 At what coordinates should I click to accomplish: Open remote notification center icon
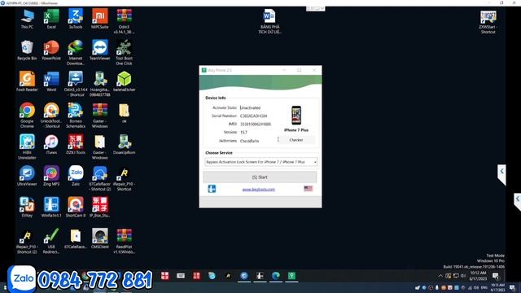coord(496,276)
